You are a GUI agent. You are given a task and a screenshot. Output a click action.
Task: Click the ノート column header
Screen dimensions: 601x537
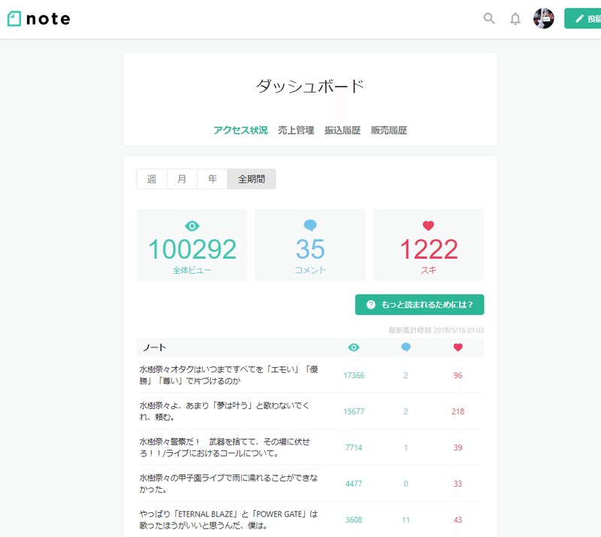click(x=155, y=347)
